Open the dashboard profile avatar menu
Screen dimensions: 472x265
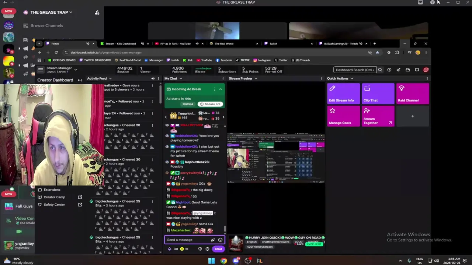pyautogui.click(x=426, y=70)
